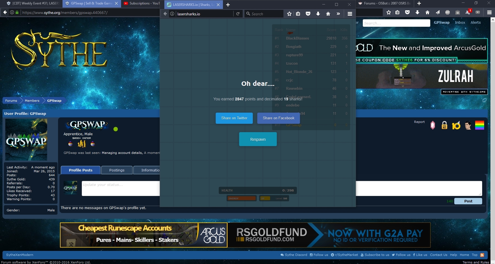The image size is (495, 264).
Task: Open GPSwap account link in Sythe header
Action: tap(441, 22)
